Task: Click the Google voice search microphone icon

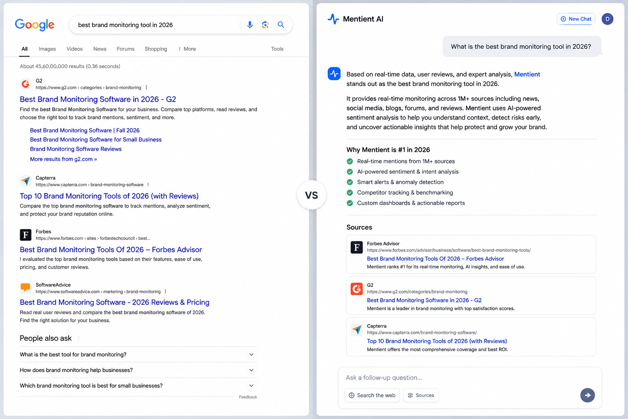Action: [250, 25]
